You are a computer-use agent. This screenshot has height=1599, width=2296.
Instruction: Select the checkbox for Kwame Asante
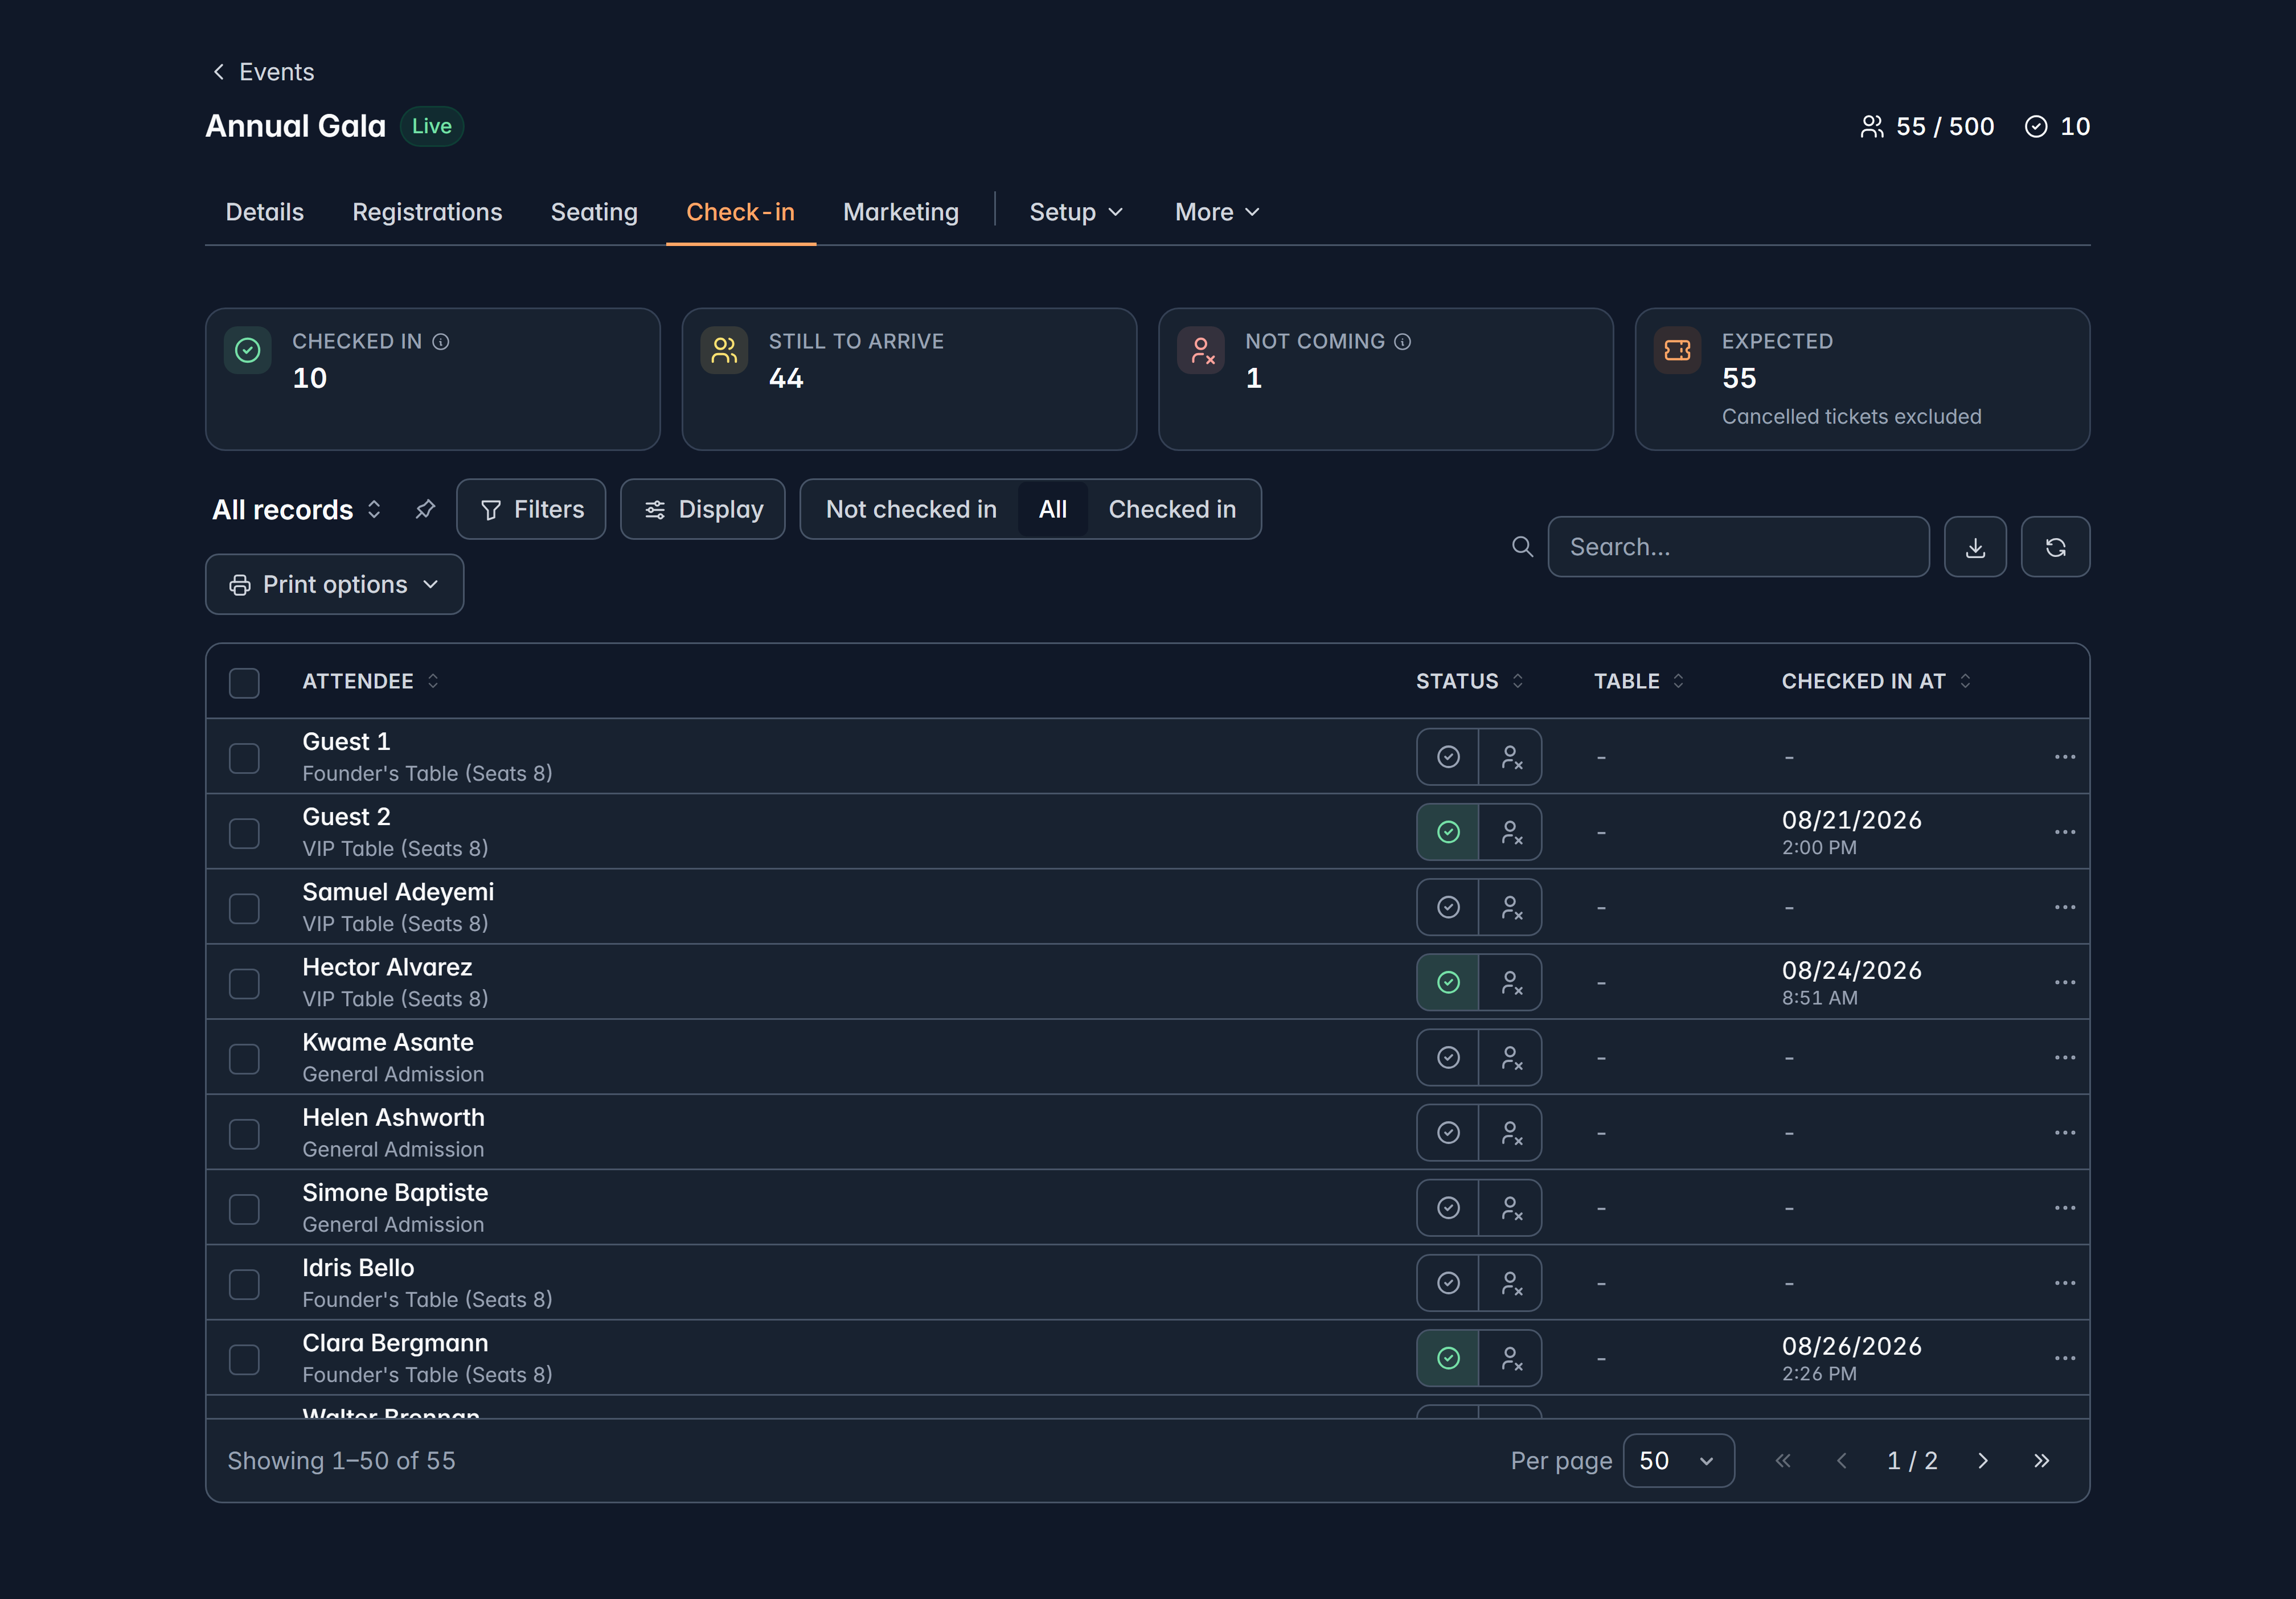coord(244,1058)
